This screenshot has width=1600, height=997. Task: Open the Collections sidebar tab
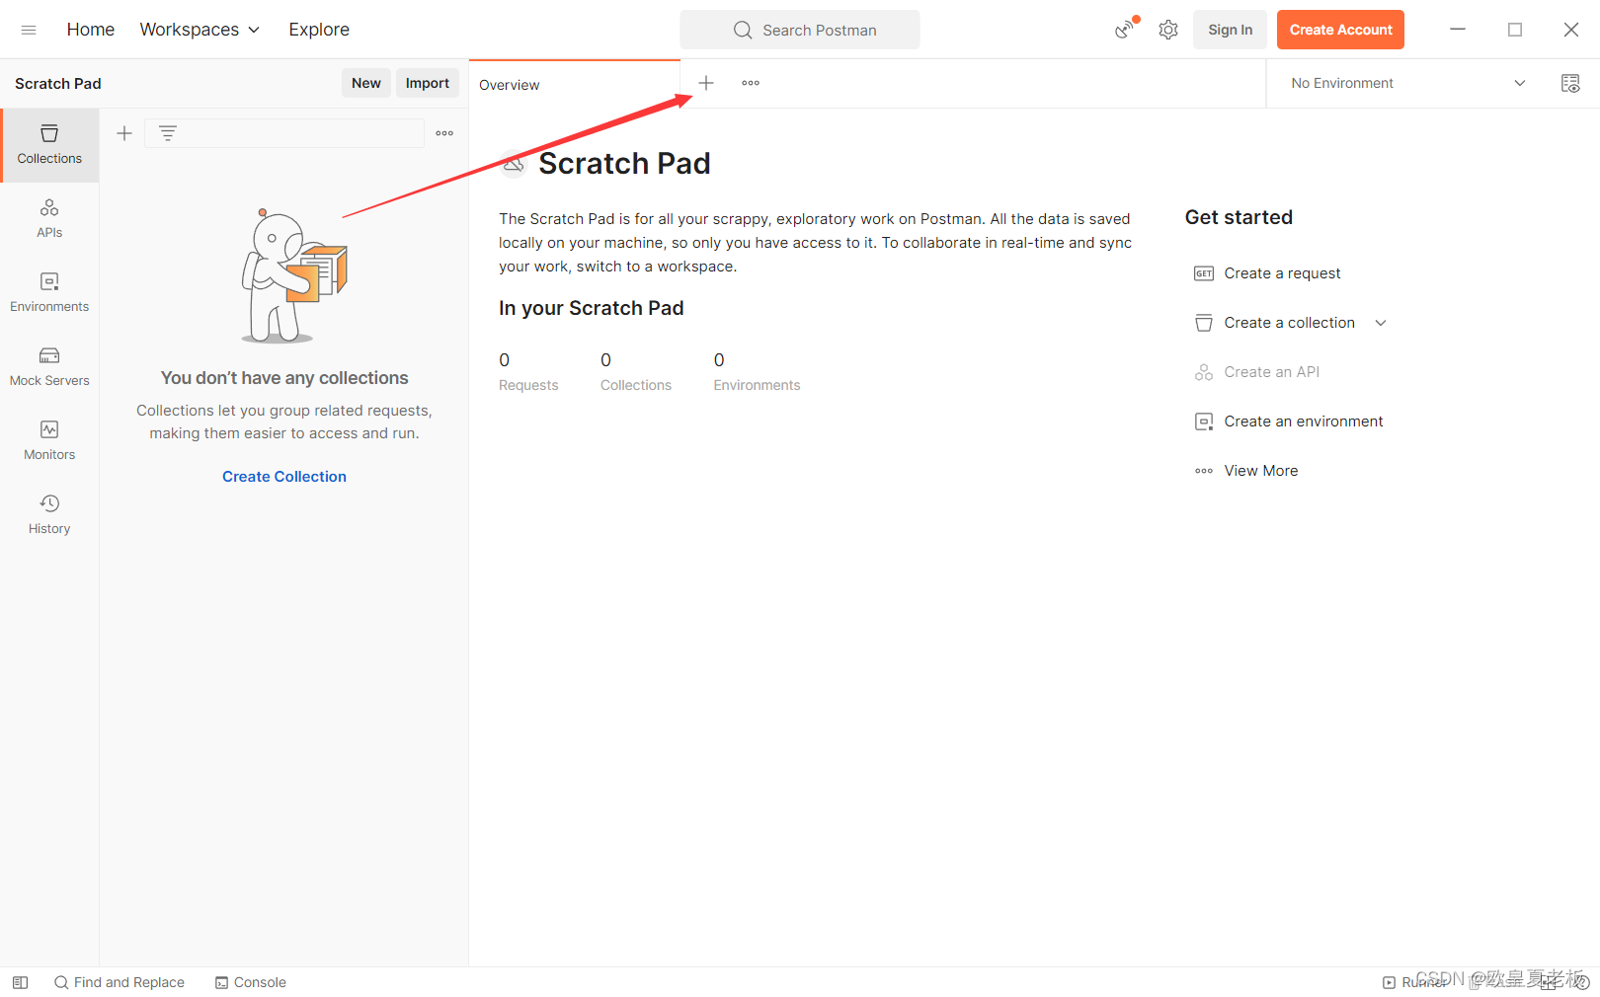(49, 145)
